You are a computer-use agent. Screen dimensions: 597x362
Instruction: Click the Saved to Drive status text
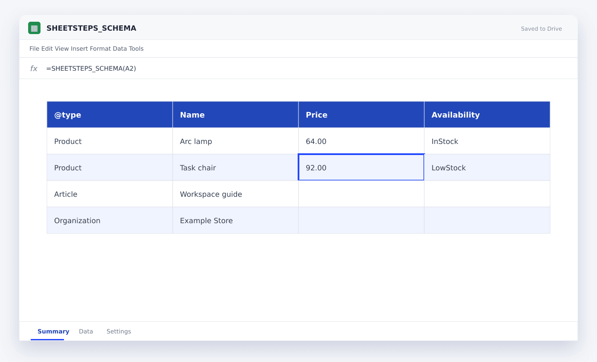point(541,29)
